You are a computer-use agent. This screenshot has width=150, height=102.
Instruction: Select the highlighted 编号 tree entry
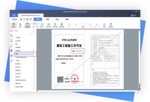24,54
